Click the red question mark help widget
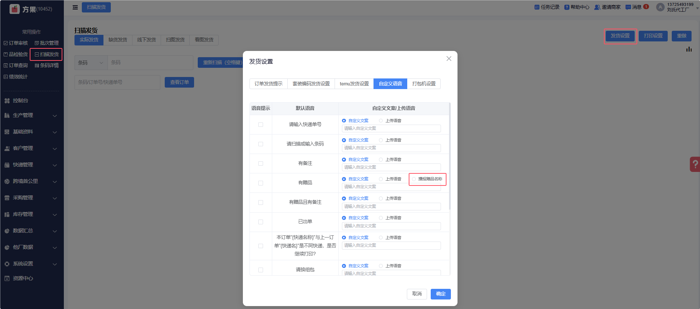The height and width of the screenshot is (309, 700). [695, 164]
